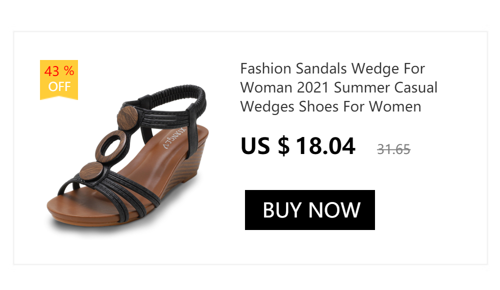This screenshot has width=500, height=290.
Task: Click the "Woman 2021 Summer Casual" title line
Action: click(x=338, y=87)
